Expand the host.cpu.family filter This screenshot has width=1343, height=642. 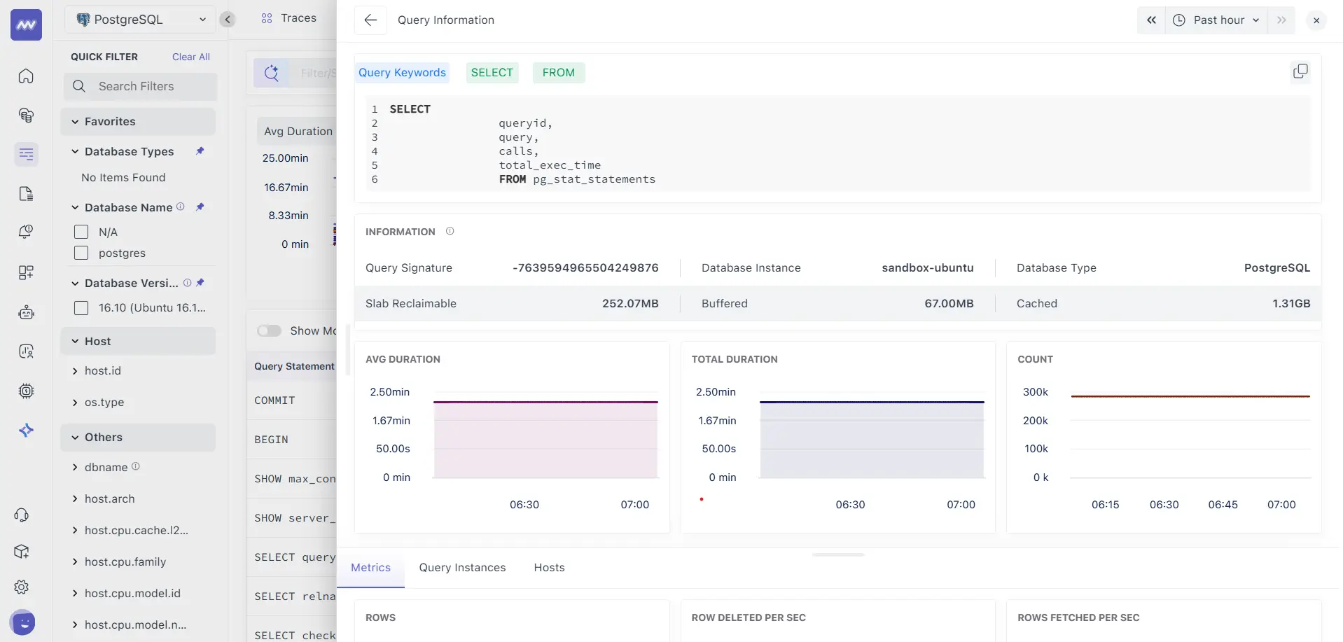point(75,561)
